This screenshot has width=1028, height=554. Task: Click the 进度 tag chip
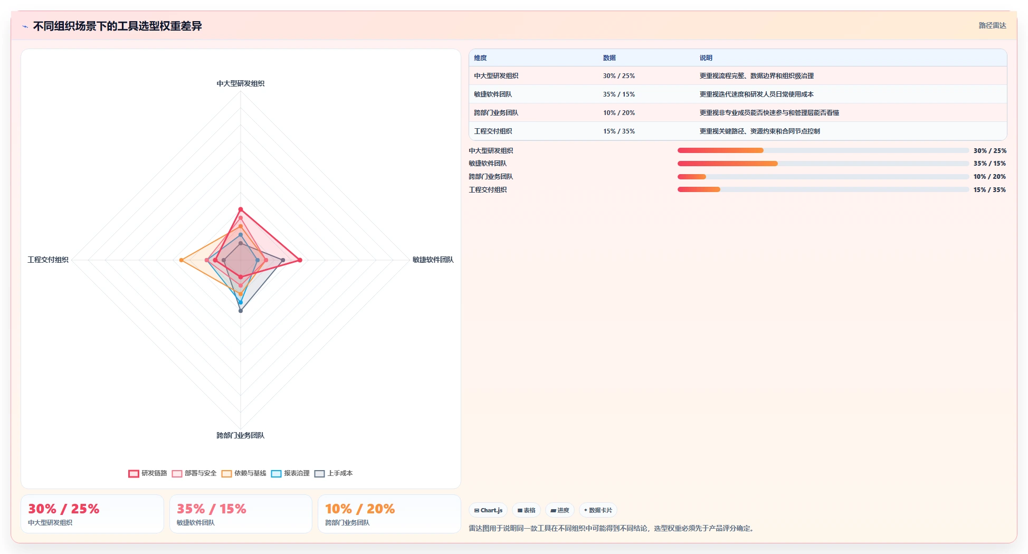(559, 510)
